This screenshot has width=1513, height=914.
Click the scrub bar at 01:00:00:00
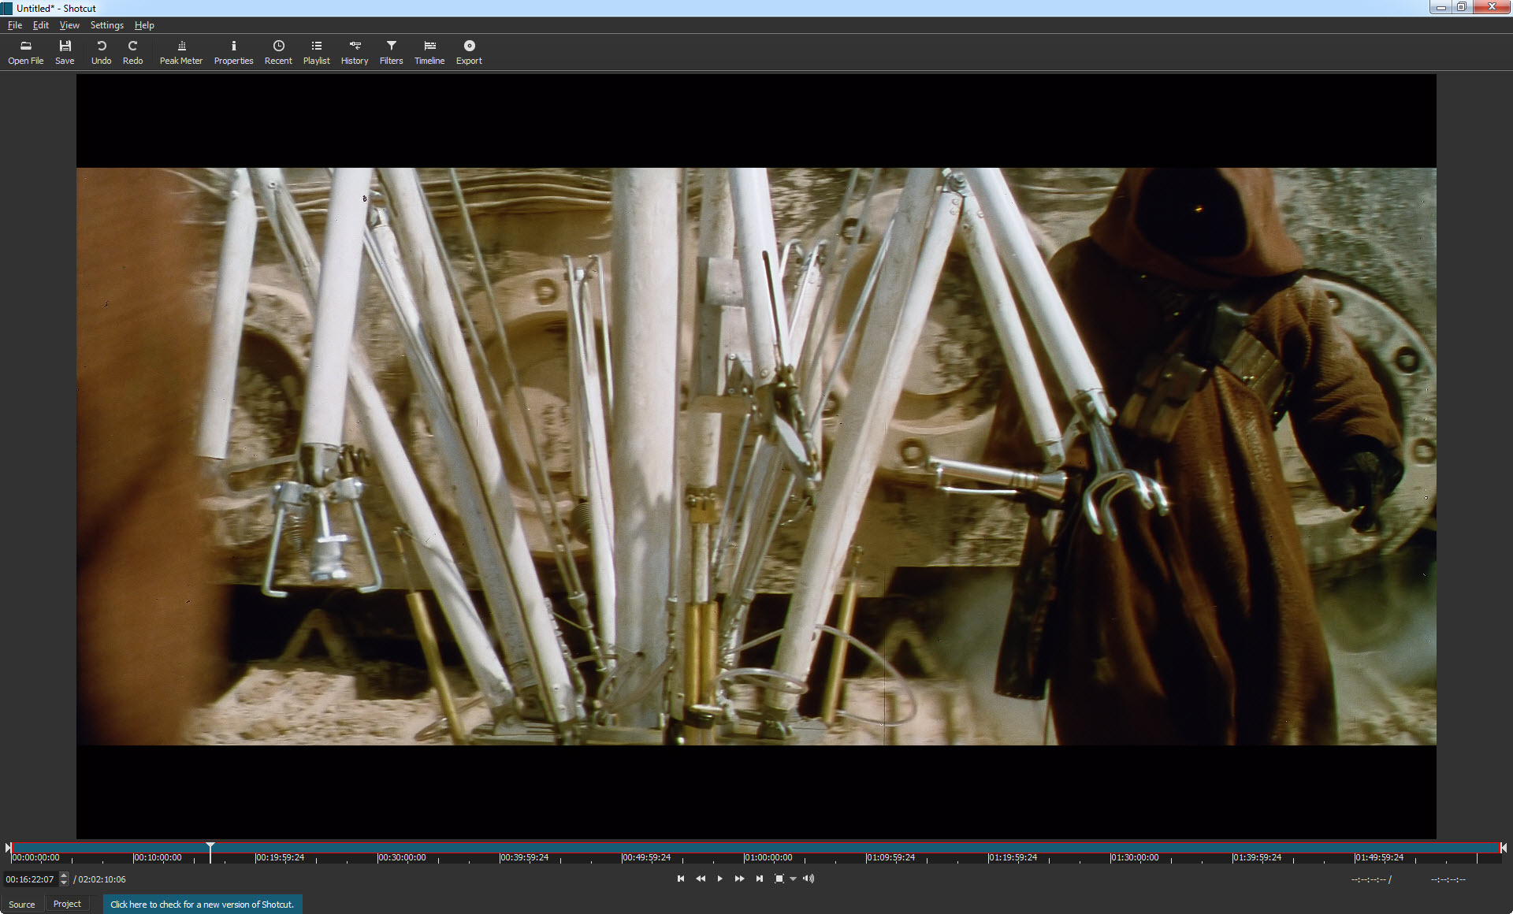(768, 857)
